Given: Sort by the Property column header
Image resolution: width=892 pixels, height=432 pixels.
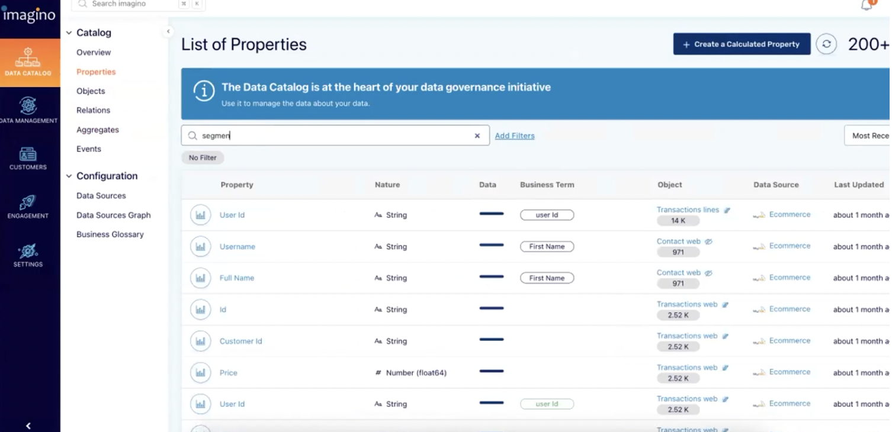Looking at the screenshot, I should pos(237,185).
